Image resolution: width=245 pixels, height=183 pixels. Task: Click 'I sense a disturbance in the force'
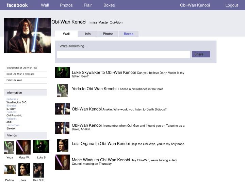point(141,89)
